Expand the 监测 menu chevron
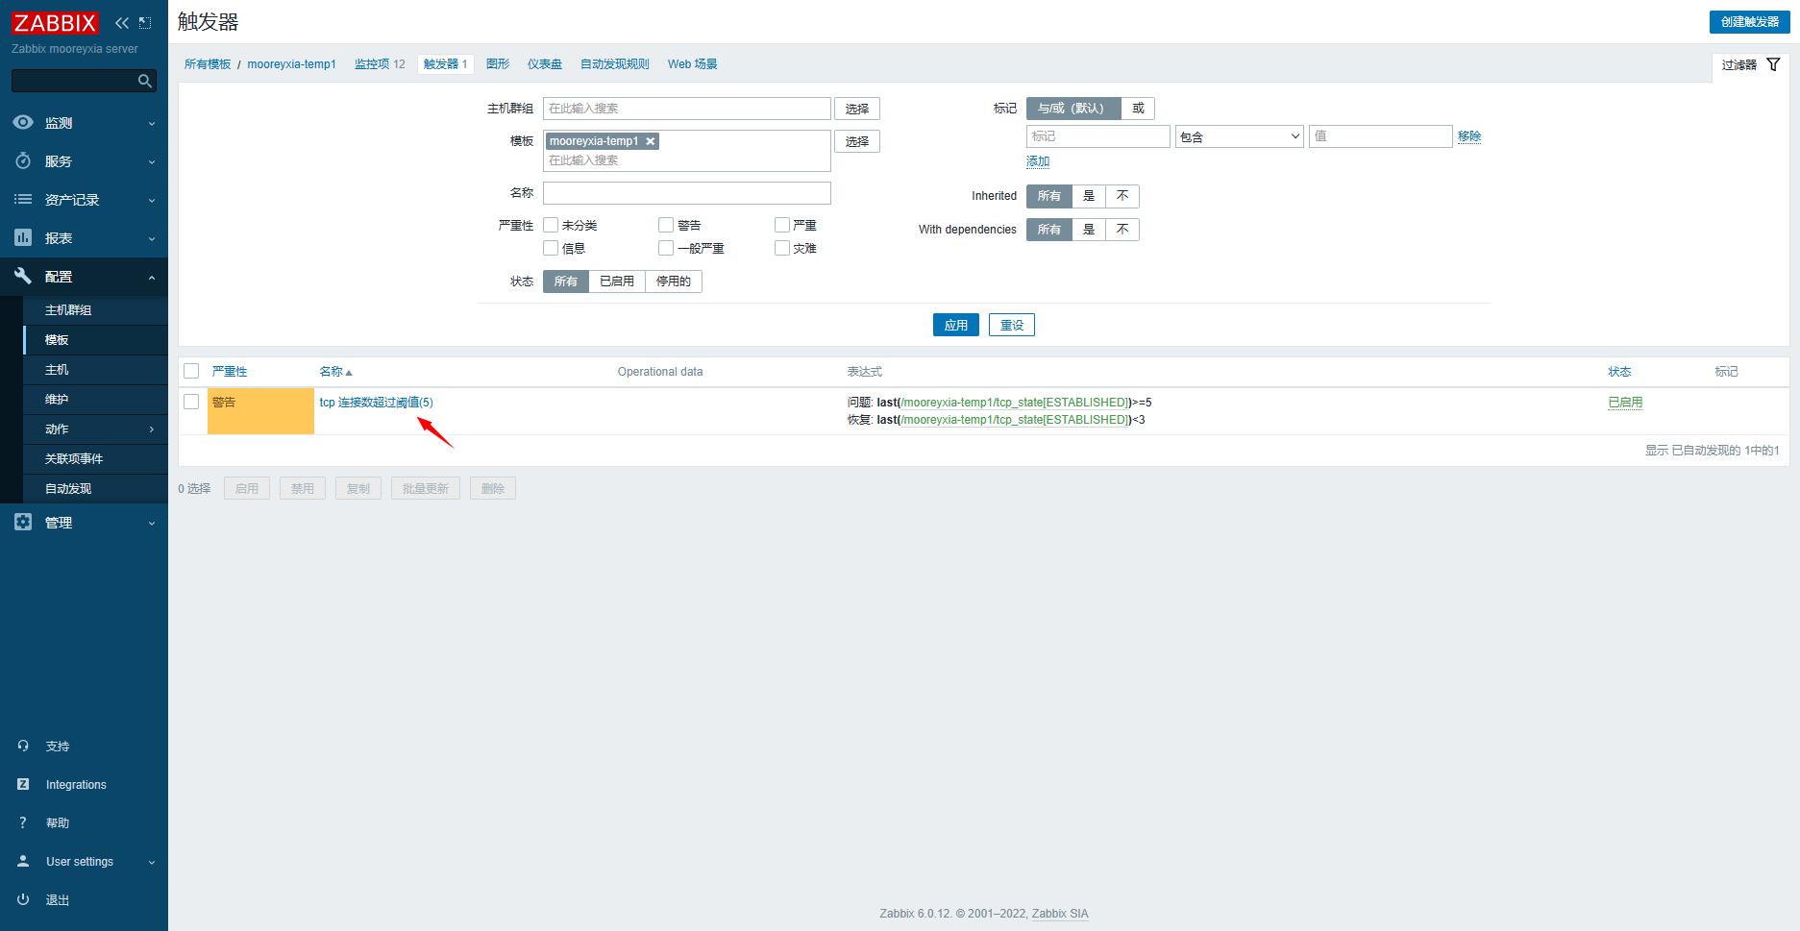This screenshot has height=931, width=1800. (x=152, y=124)
